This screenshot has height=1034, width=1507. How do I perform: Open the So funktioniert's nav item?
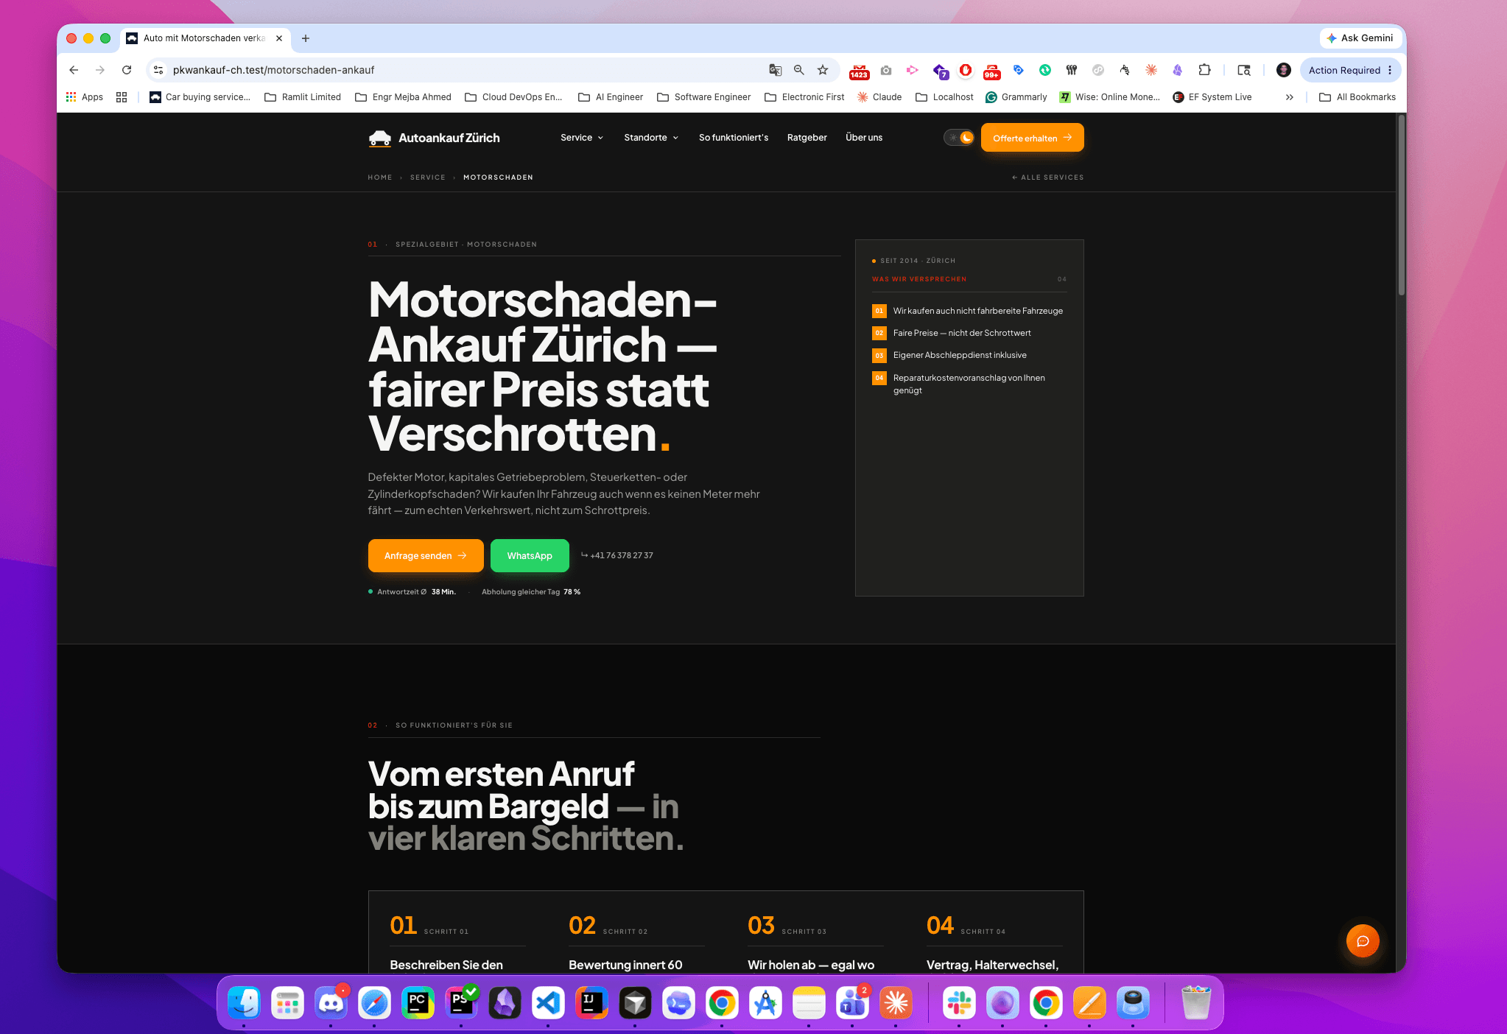pyautogui.click(x=734, y=138)
